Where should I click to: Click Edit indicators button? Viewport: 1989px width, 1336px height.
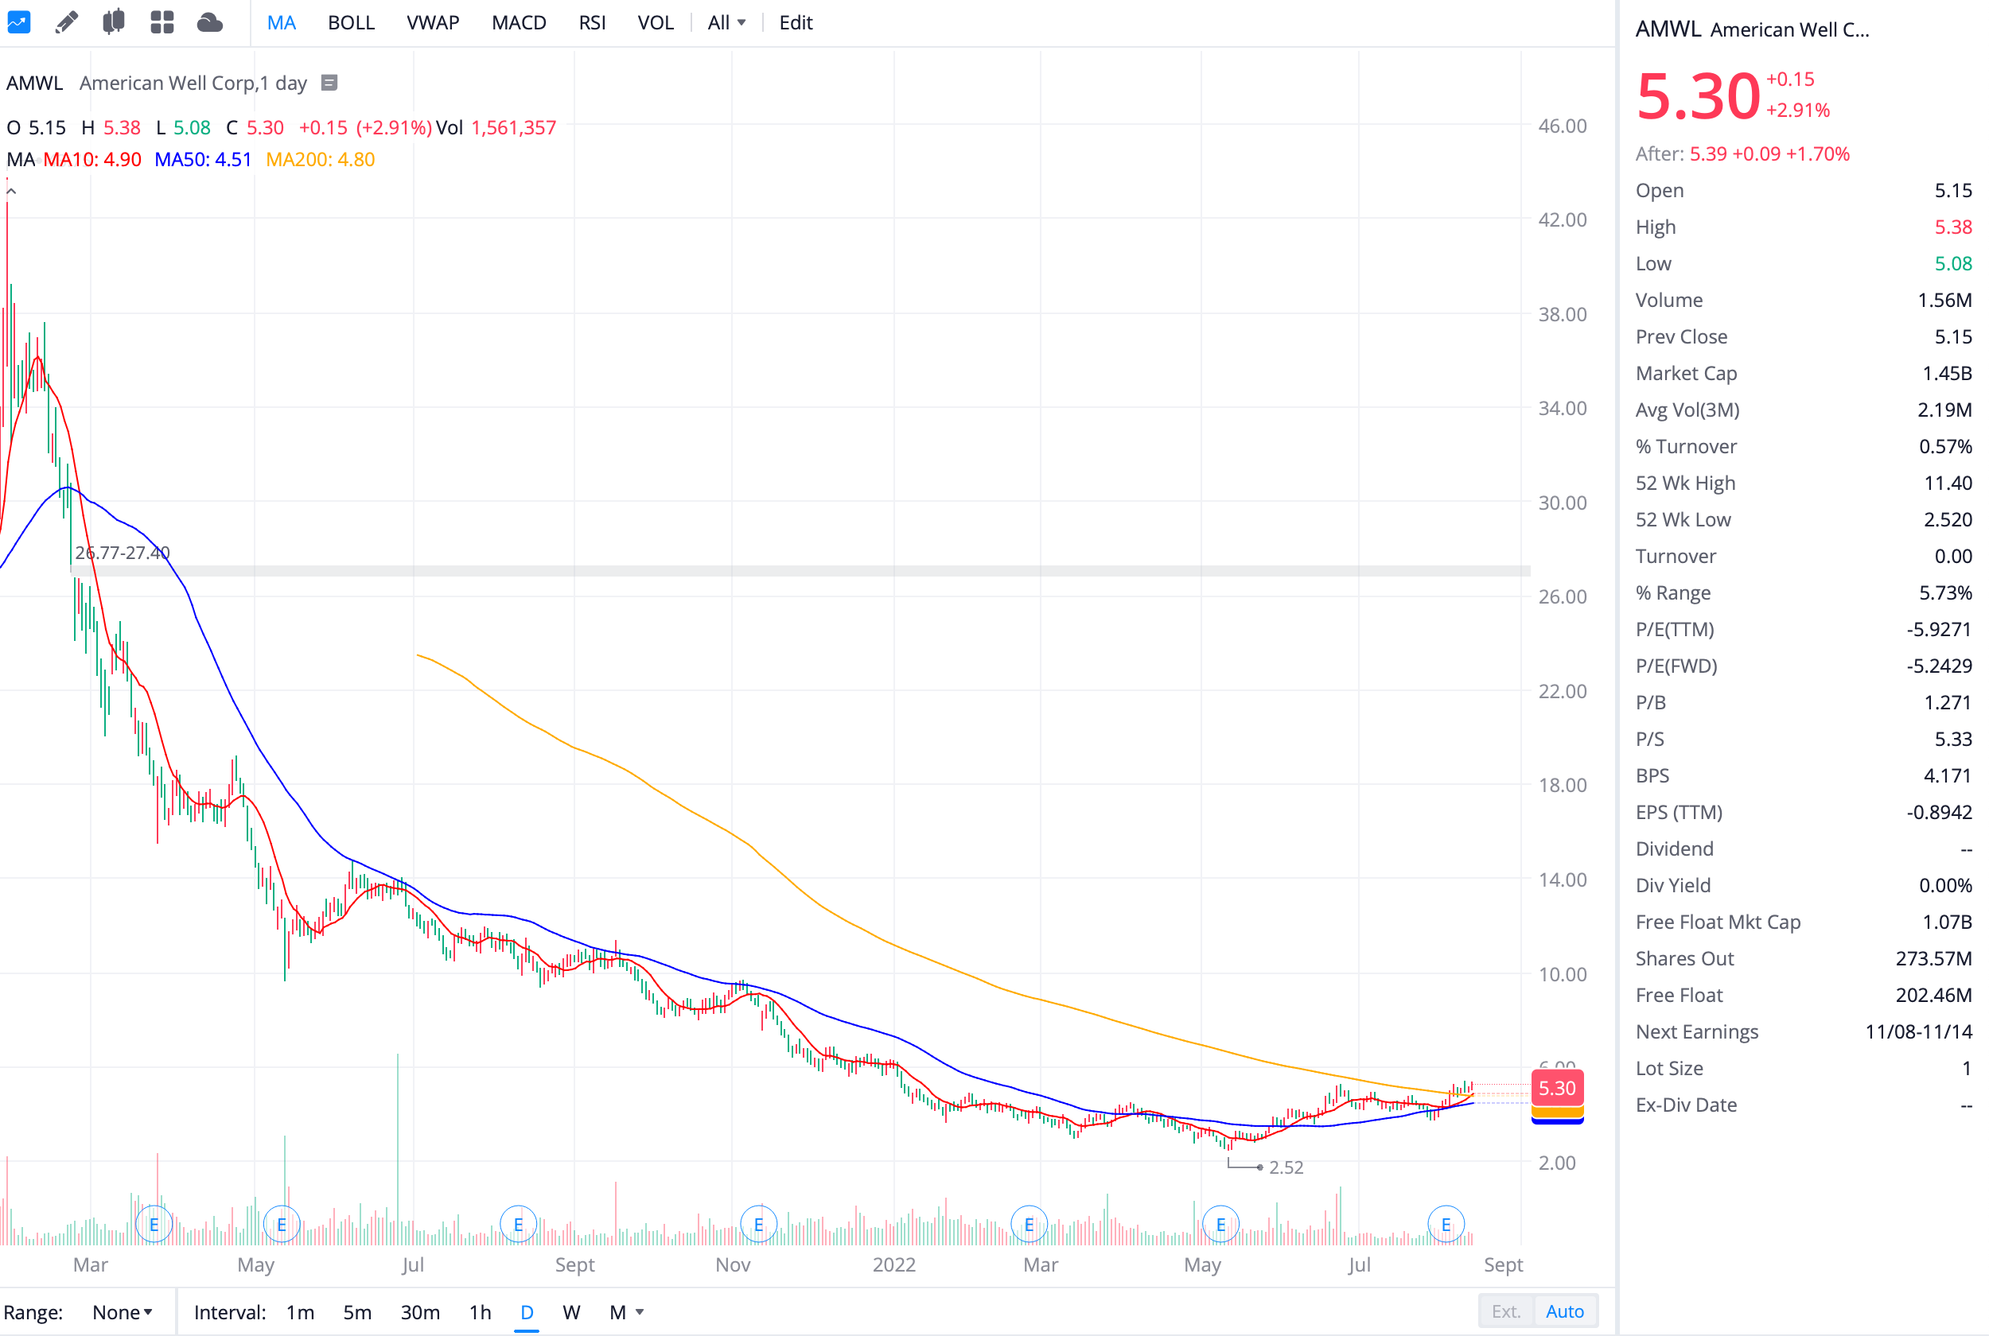pos(795,23)
